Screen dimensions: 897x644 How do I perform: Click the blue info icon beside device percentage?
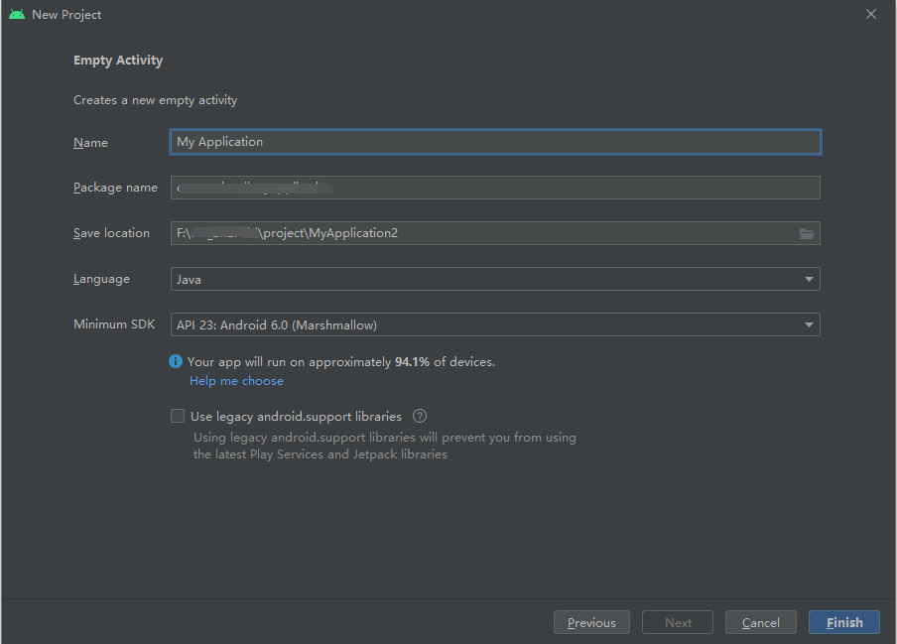pyautogui.click(x=176, y=361)
